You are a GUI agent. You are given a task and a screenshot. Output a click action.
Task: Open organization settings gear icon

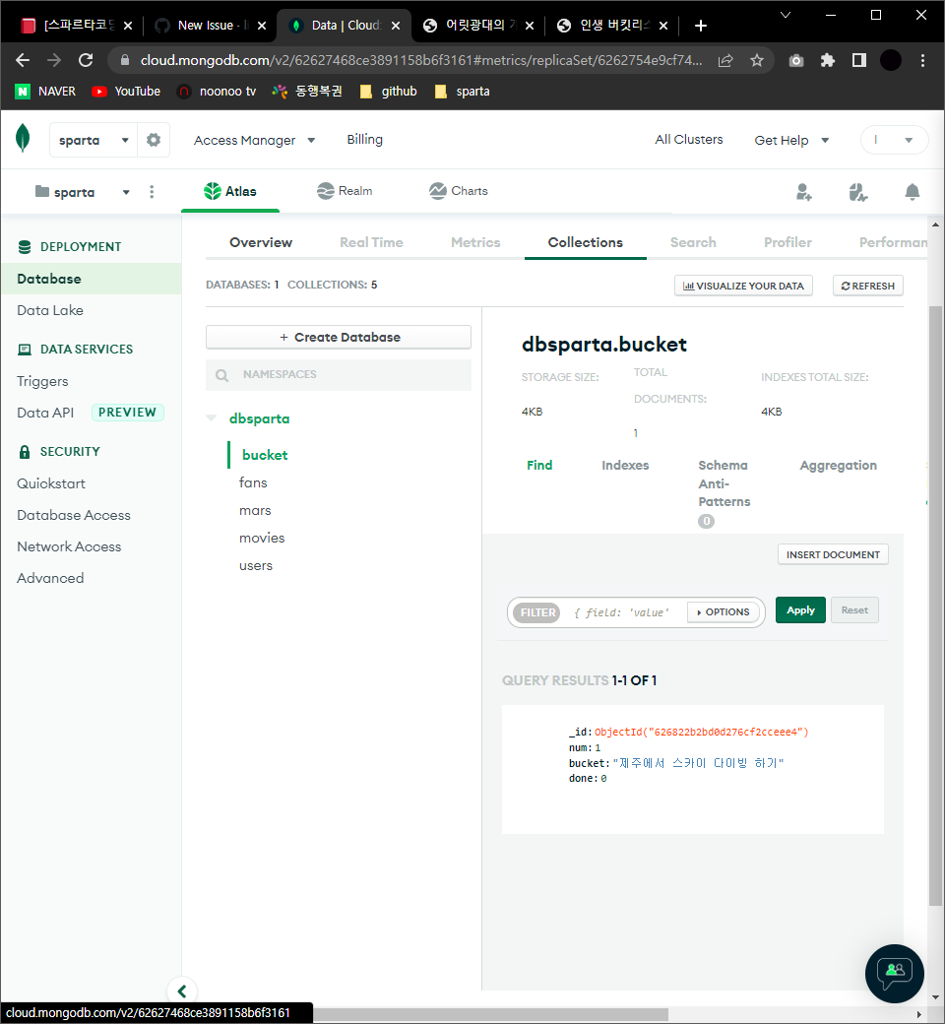[x=154, y=140]
